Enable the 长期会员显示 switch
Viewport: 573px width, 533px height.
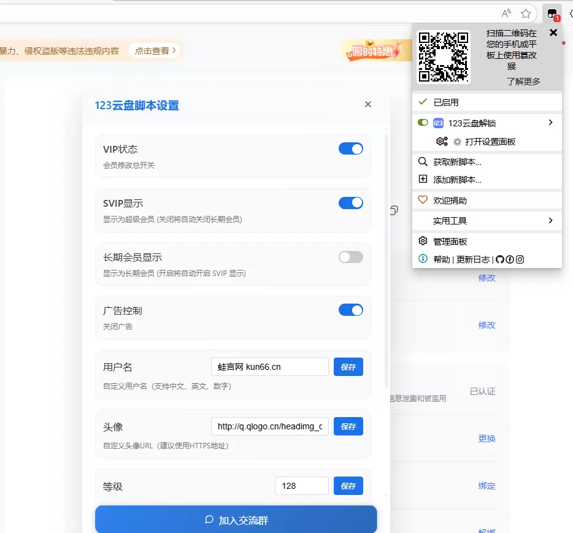pyautogui.click(x=350, y=256)
